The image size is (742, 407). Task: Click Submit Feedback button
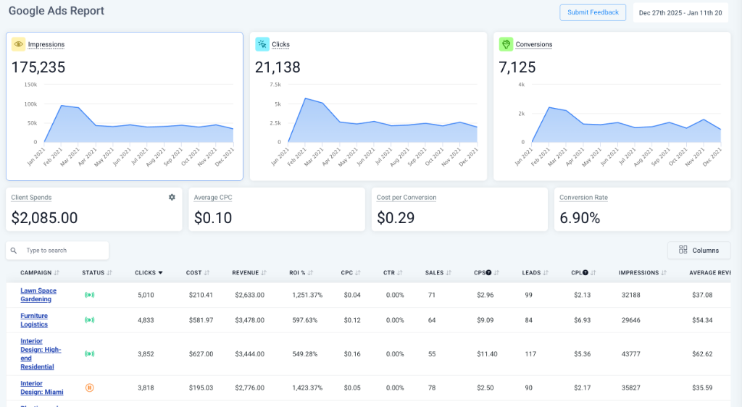593,12
